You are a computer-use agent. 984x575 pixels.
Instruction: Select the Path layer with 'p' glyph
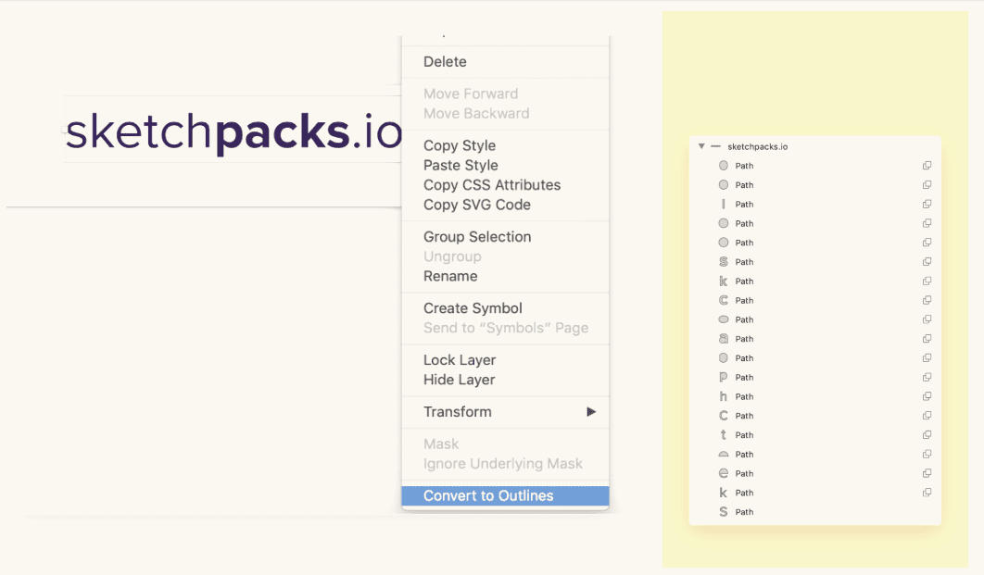[x=814, y=377]
